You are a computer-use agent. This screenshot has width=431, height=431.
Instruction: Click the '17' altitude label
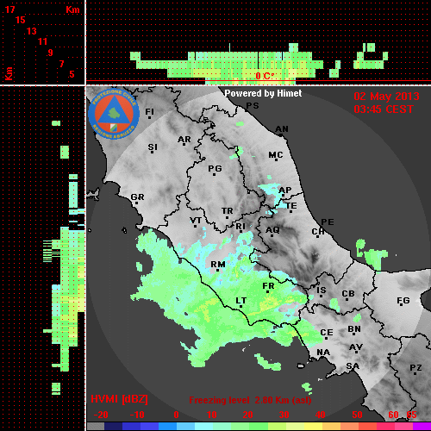coord(9,9)
